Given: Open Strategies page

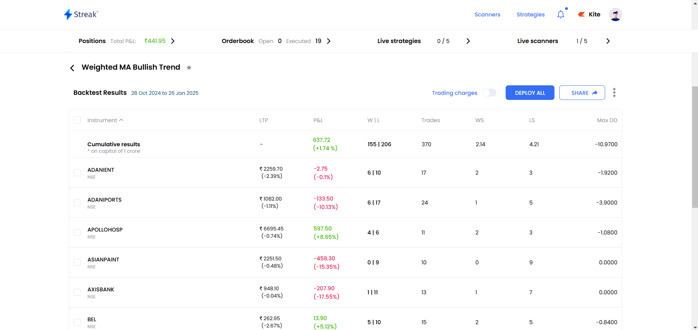Looking at the screenshot, I should (530, 15).
